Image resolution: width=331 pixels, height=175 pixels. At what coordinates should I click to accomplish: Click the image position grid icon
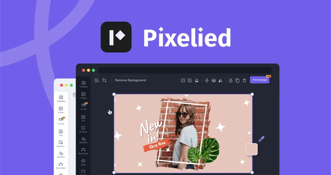[183, 81]
